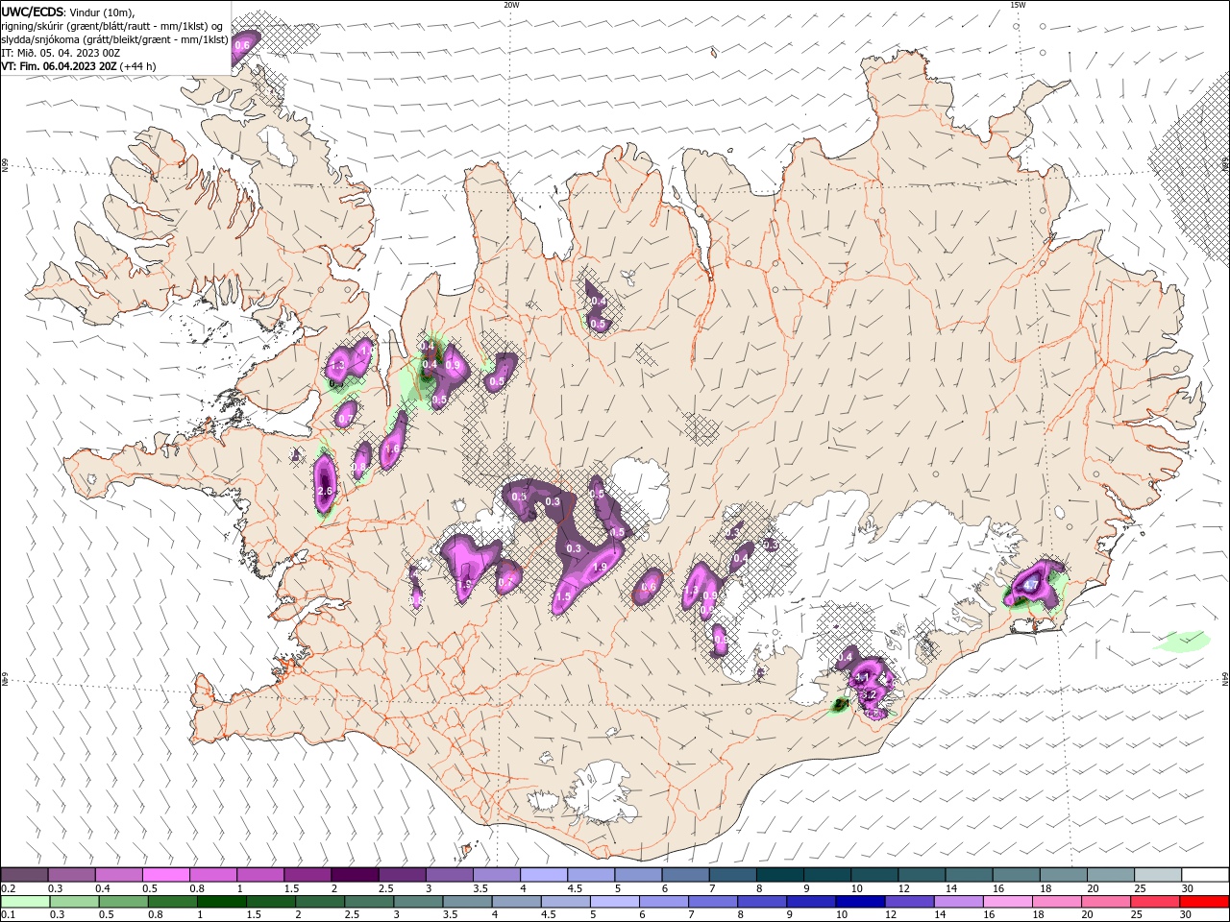
Task: Pick the pale green 0.1 swatch, lower legend
Action: (25, 902)
